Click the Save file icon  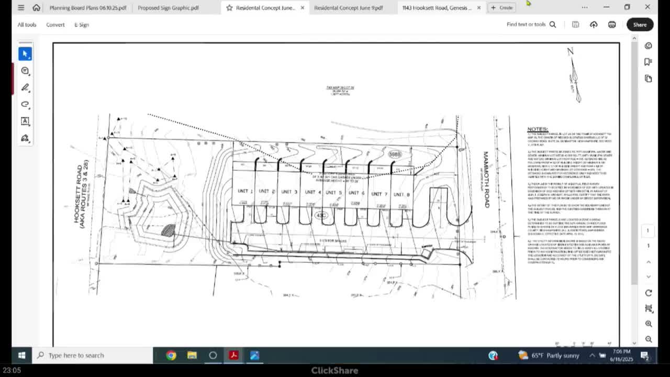tap(575, 25)
